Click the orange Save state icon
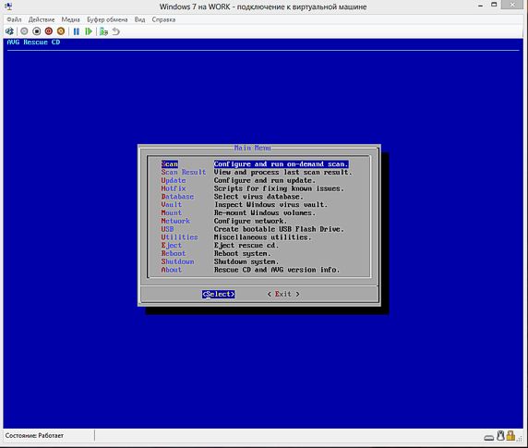This screenshot has width=528, height=448. tap(61, 31)
